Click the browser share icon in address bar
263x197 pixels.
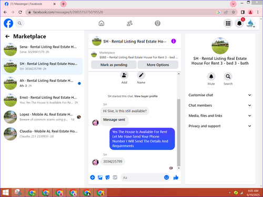(226, 12)
